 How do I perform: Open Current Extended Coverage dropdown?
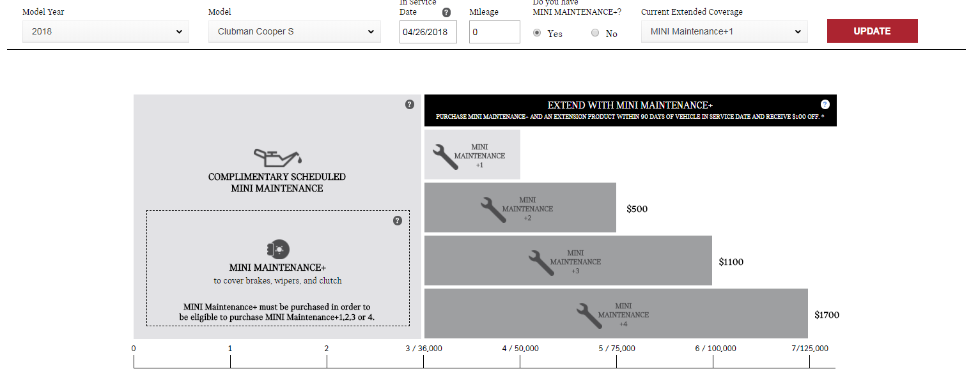(724, 31)
